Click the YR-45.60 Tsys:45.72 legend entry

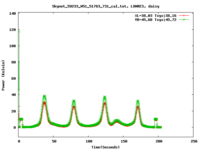156,20
